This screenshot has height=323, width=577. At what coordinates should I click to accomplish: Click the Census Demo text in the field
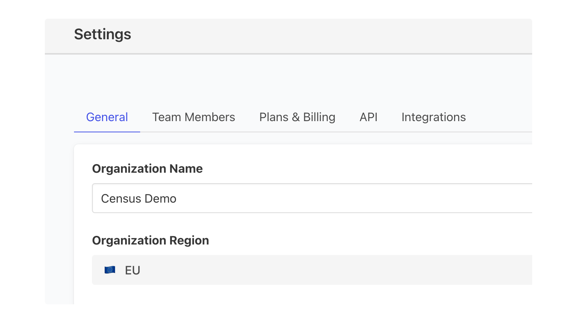[x=139, y=199]
